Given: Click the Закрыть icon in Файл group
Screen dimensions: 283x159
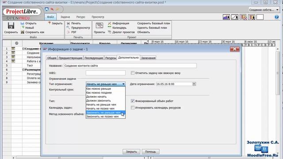Looking at the screenshot, I should 49,23.
